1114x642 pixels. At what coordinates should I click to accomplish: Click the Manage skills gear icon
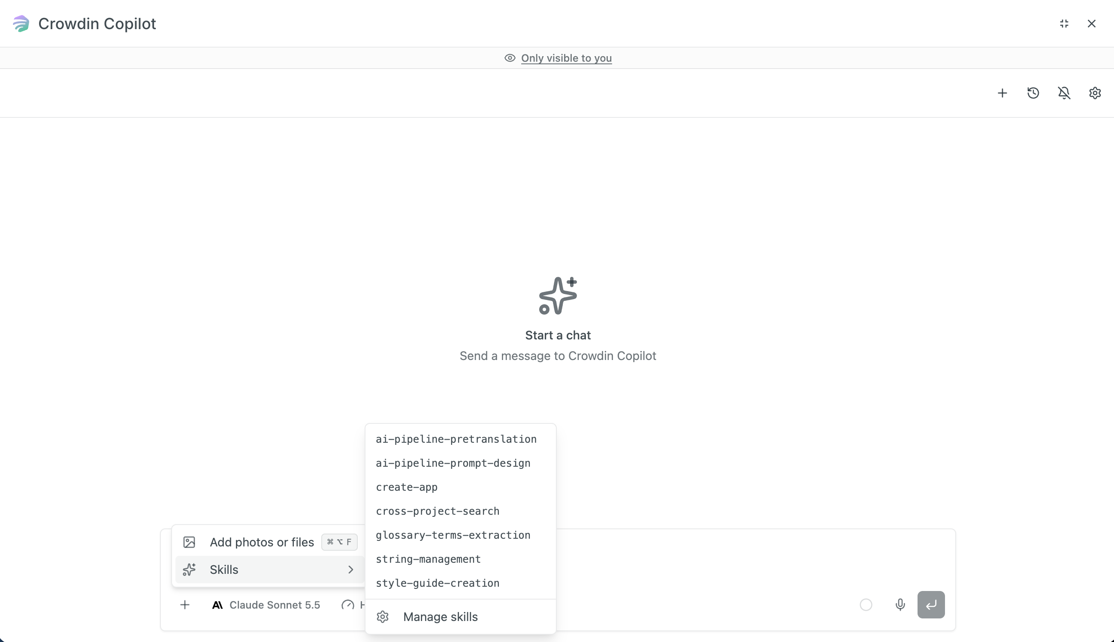point(383,617)
